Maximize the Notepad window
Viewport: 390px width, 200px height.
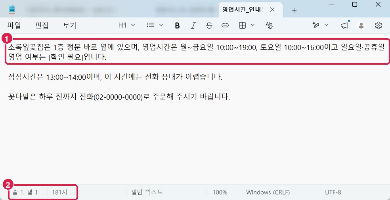pos(355,4)
